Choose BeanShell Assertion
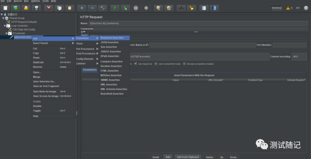The image size is (311, 159). pyautogui.click(x=114, y=93)
